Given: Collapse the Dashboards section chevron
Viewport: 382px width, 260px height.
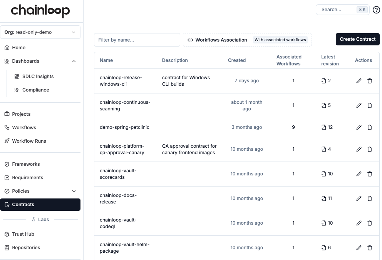Looking at the screenshot, I should pos(74,61).
